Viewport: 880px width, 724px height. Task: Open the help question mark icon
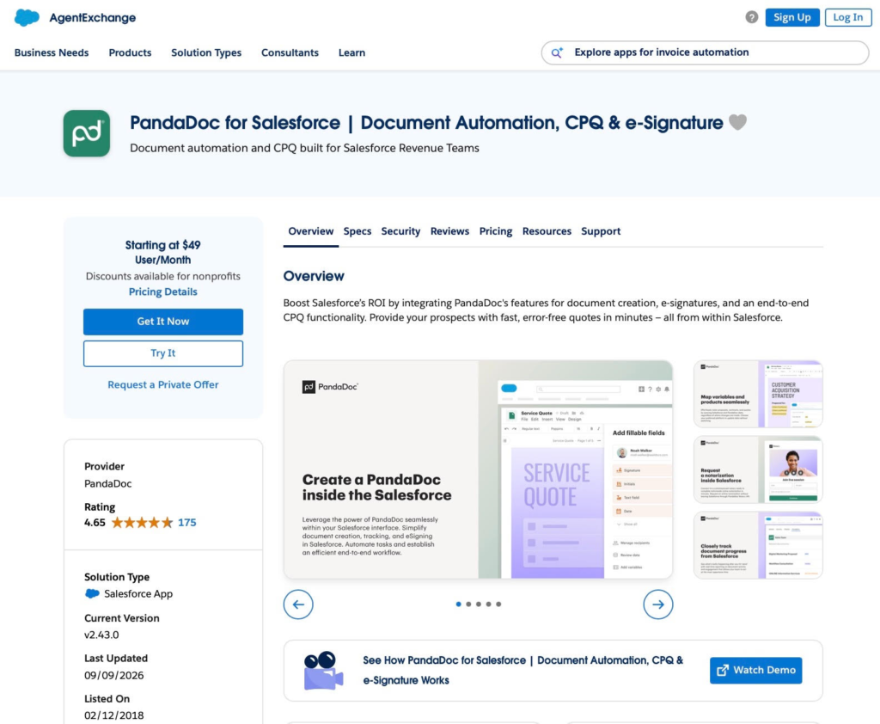coord(751,17)
